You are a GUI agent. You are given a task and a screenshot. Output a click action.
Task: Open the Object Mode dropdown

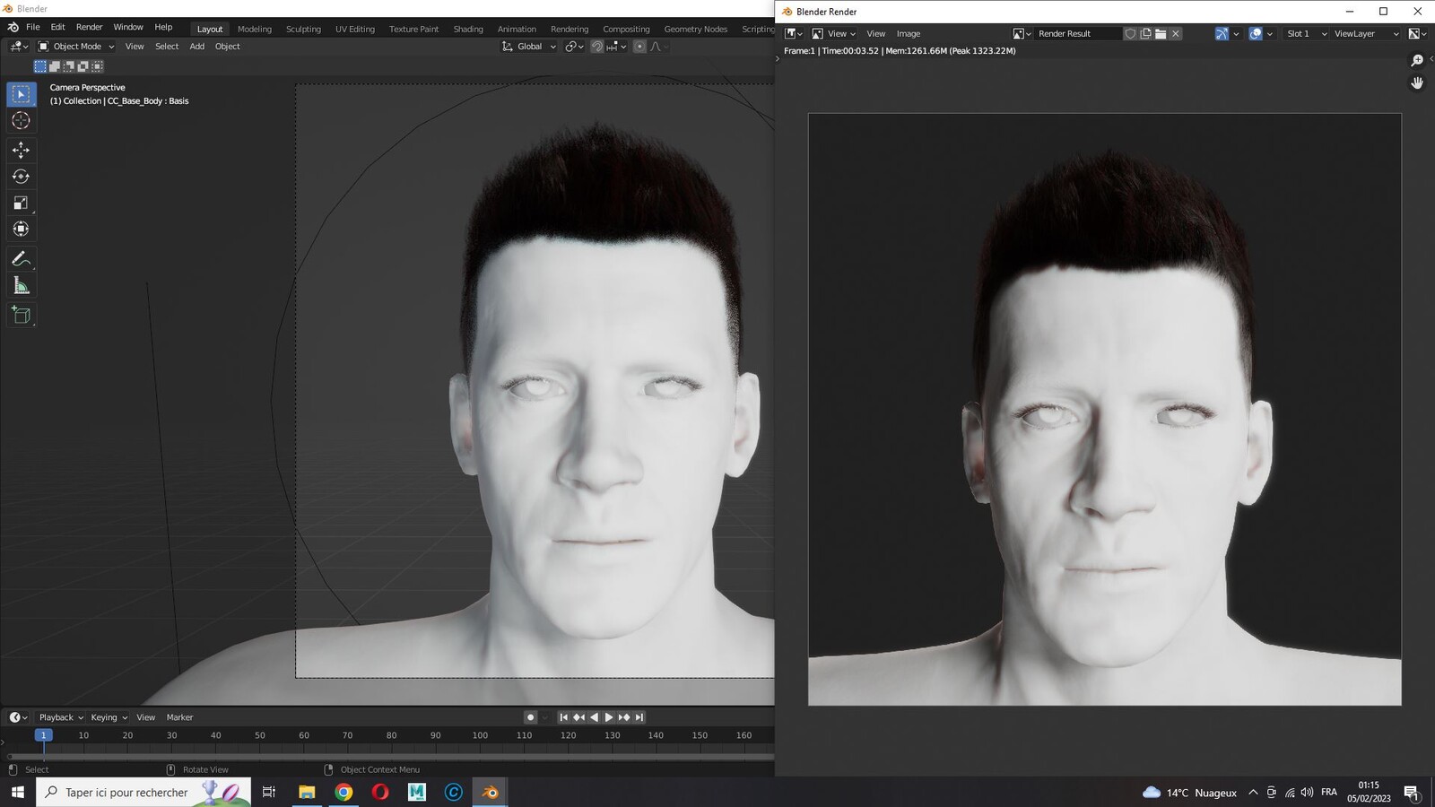point(76,47)
